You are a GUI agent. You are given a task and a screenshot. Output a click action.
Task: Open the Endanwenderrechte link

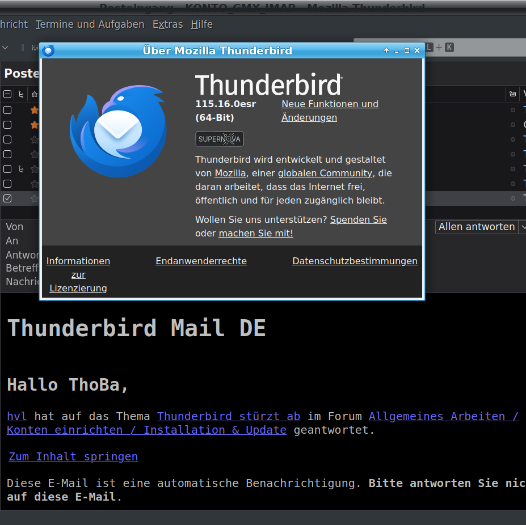201,261
